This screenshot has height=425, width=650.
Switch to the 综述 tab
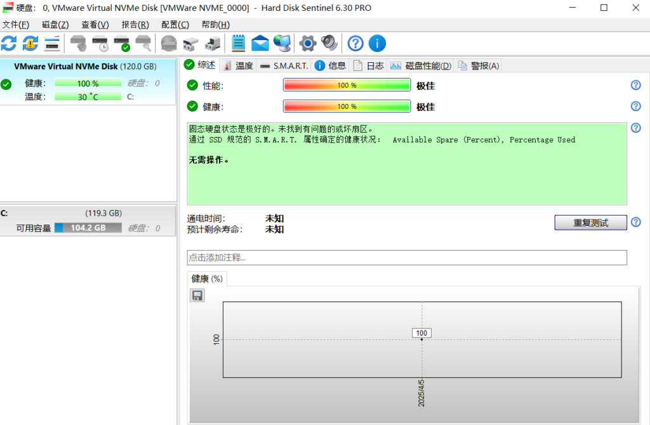200,65
